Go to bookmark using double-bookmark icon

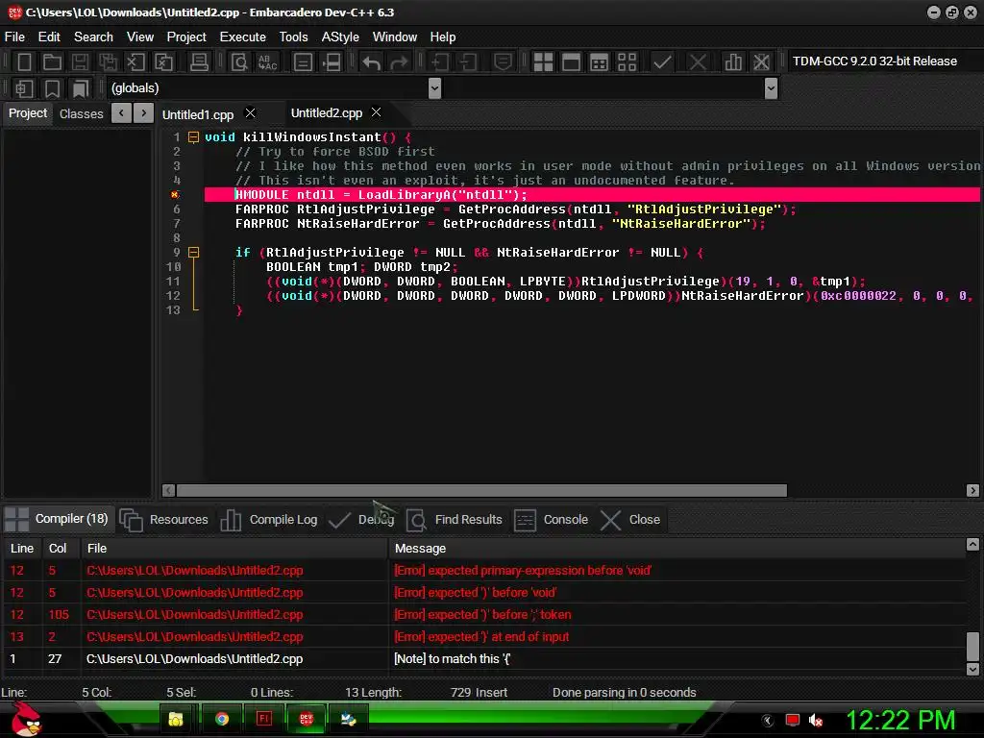[x=80, y=88]
